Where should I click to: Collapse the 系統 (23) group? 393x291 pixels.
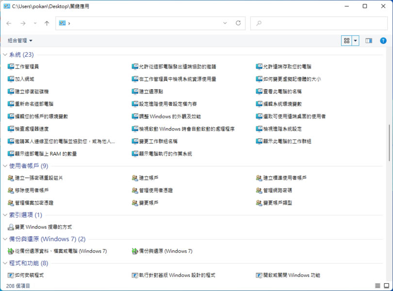[5, 55]
